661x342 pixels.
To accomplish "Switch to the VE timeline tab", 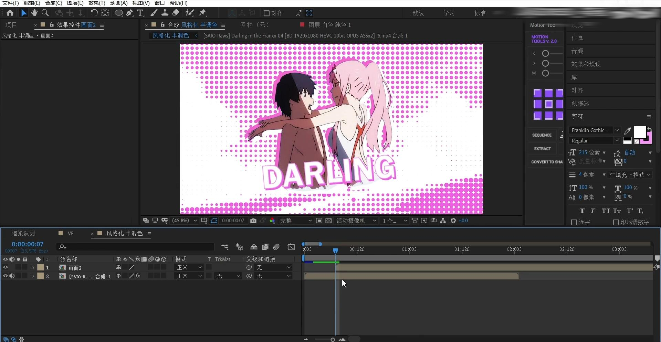I will tap(71, 234).
